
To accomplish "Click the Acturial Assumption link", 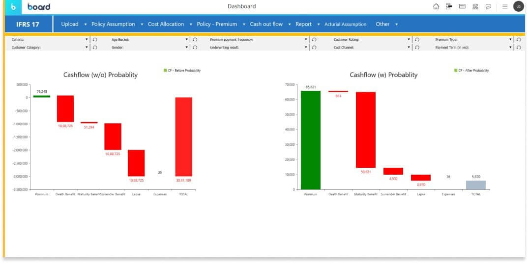I will pos(345,24).
